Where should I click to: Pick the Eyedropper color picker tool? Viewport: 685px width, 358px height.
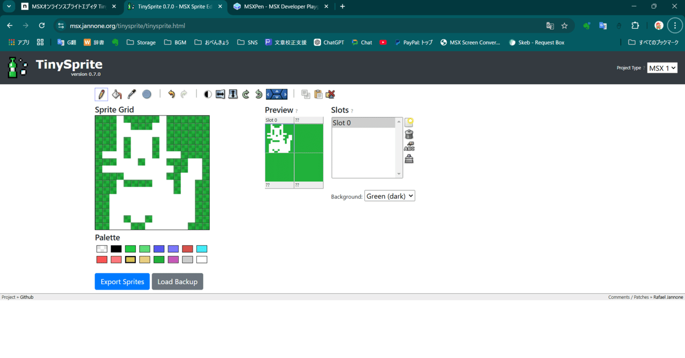(132, 94)
